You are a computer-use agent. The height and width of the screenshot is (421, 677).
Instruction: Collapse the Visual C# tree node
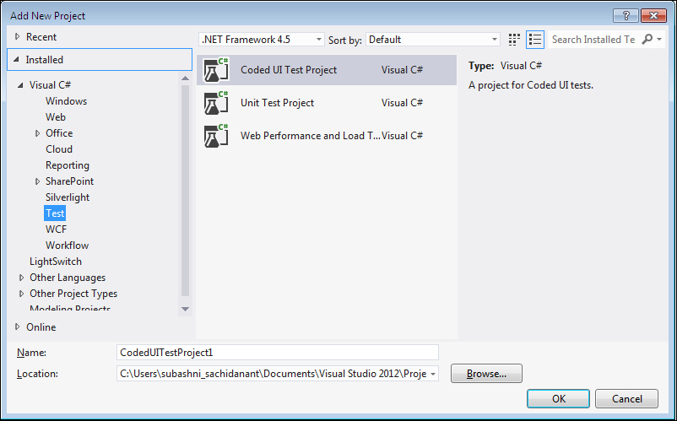click(x=20, y=85)
